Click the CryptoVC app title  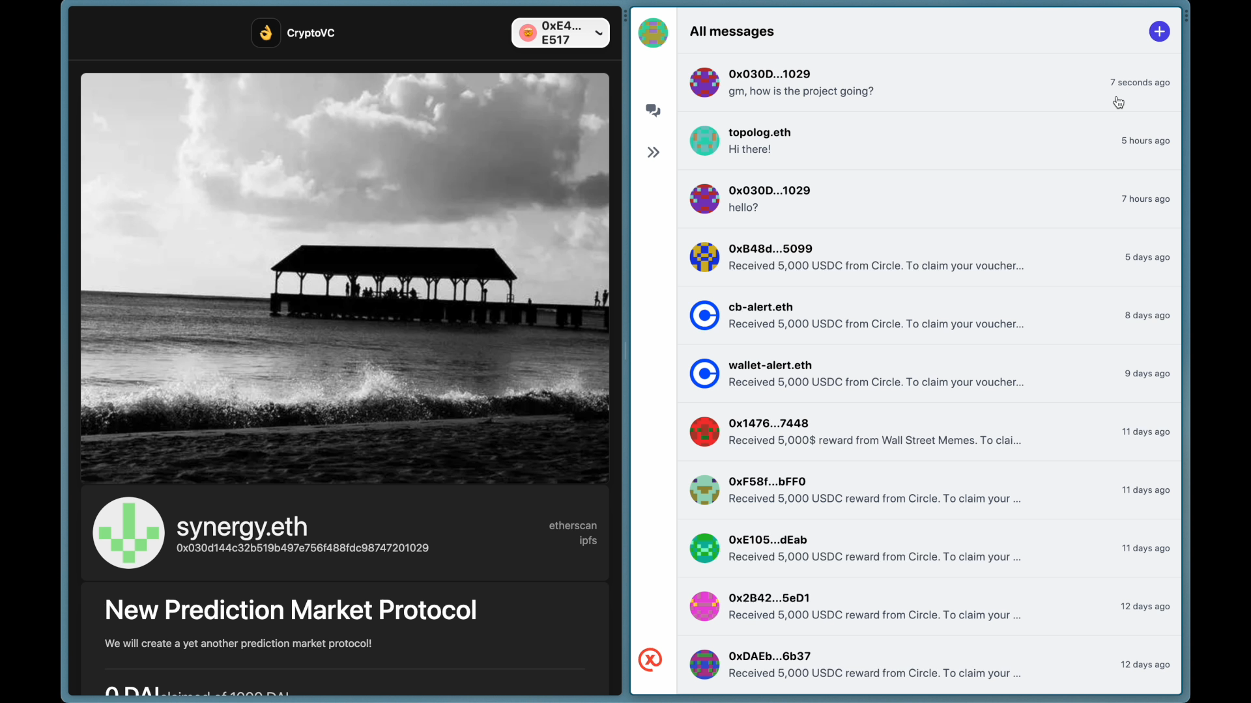point(310,33)
